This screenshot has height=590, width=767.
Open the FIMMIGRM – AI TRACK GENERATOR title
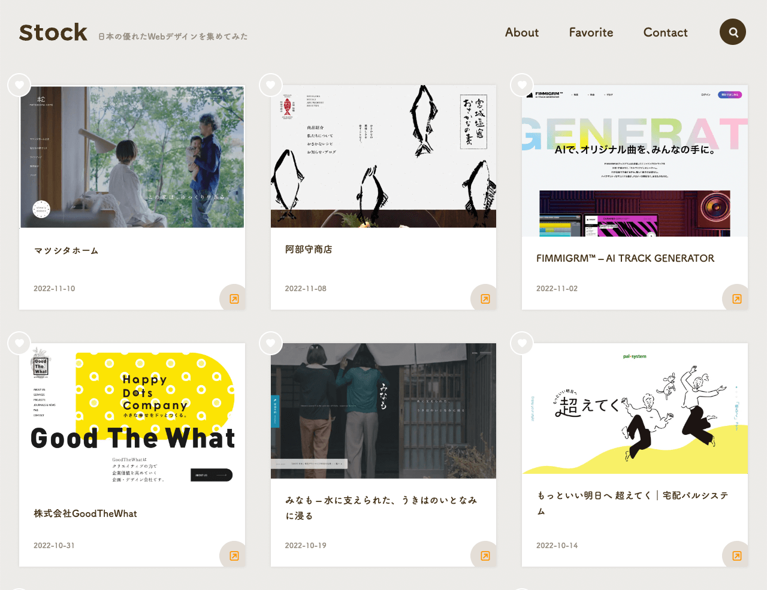click(x=625, y=258)
